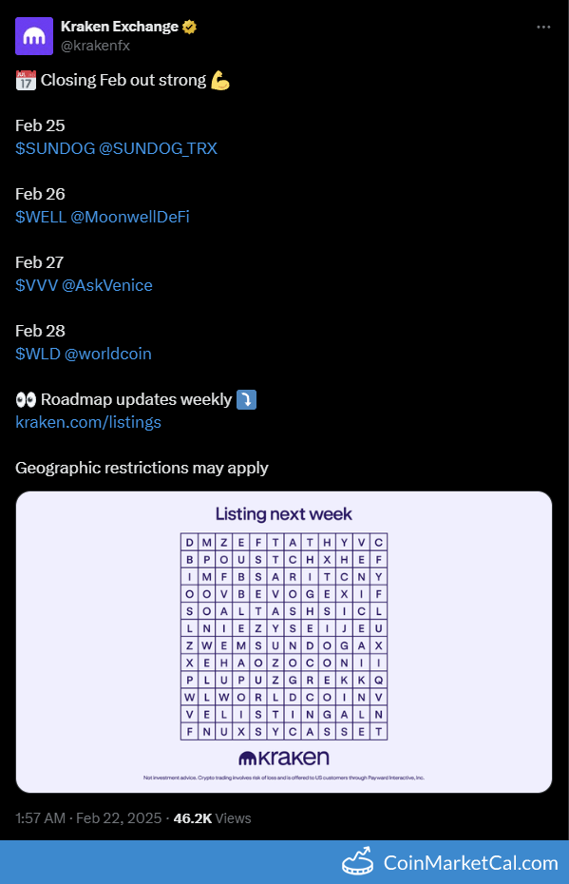Visit the @worldcoin profile mention
The height and width of the screenshot is (884, 569).
click(108, 354)
